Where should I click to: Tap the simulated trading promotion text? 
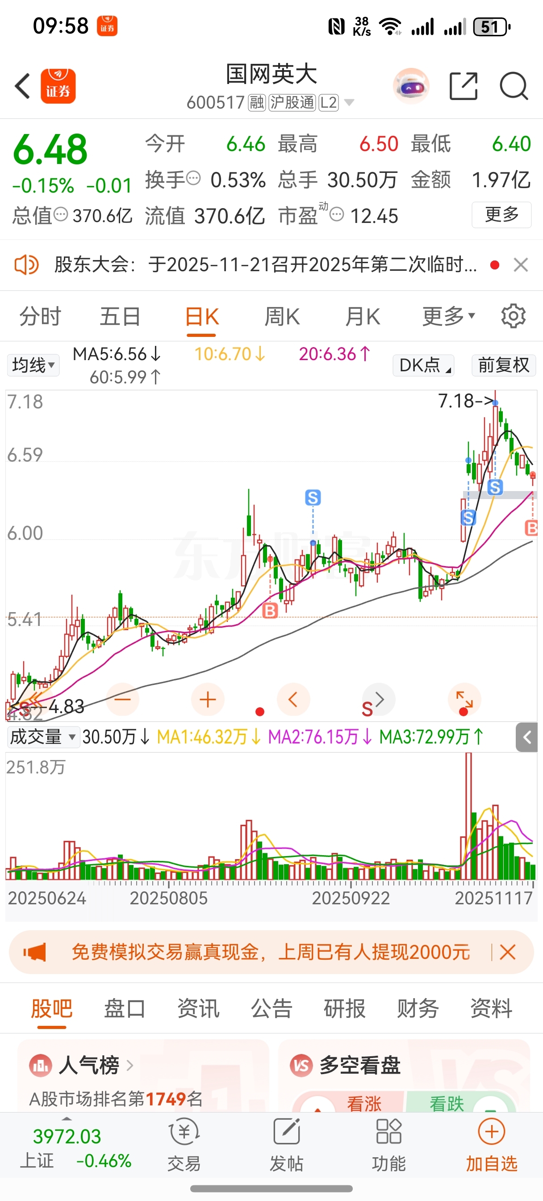(270, 952)
